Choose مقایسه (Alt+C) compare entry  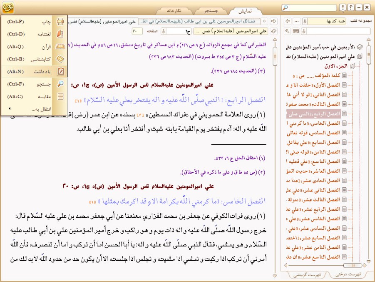click(34, 96)
